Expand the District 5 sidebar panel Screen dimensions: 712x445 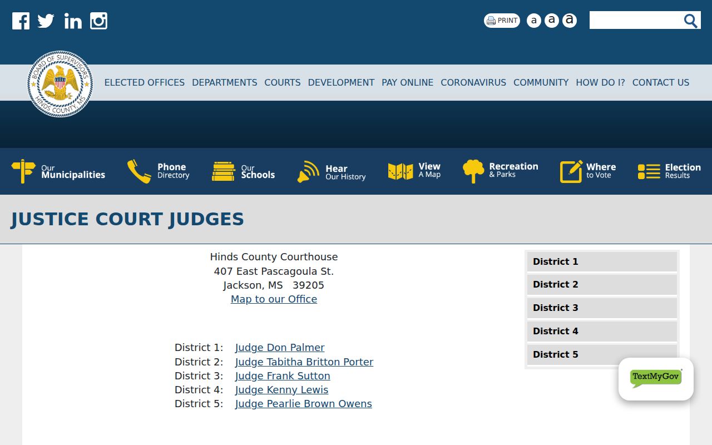point(602,354)
